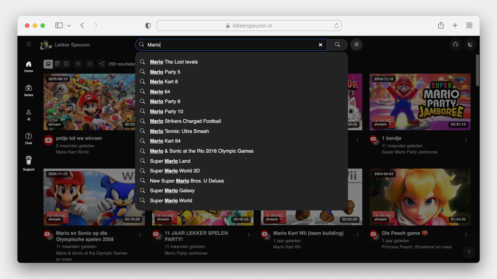Go to Series in sidebar
Image resolution: width=497 pixels, height=279 pixels.
tap(28, 90)
